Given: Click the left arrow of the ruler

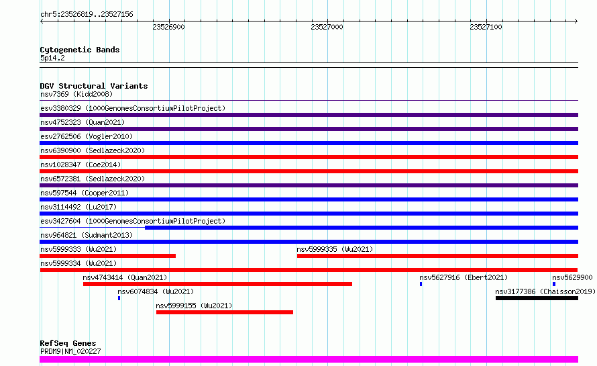Looking at the screenshot, I should (x=42, y=21).
